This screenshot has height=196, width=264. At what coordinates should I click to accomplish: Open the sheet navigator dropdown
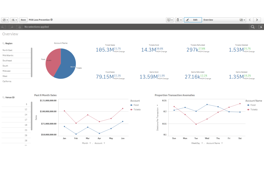coord(242,20)
